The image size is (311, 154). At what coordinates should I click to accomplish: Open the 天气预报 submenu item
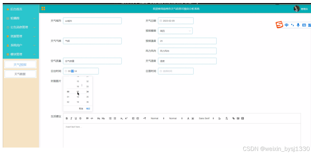(20, 65)
